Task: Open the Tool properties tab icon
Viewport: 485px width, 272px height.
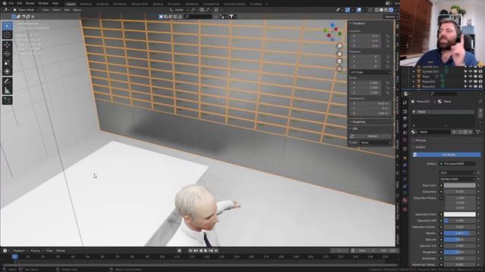Action: (x=405, y=103)
